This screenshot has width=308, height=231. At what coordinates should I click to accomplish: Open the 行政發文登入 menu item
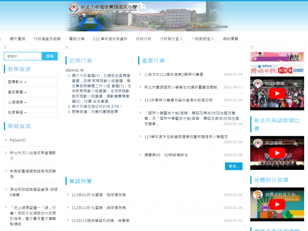171,38
